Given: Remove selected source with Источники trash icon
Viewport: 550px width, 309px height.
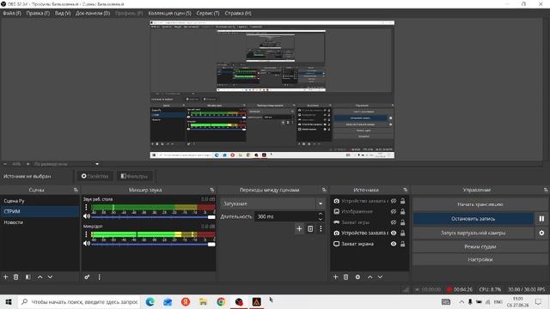Looking at the screenshot, I should tap(345, 277).
